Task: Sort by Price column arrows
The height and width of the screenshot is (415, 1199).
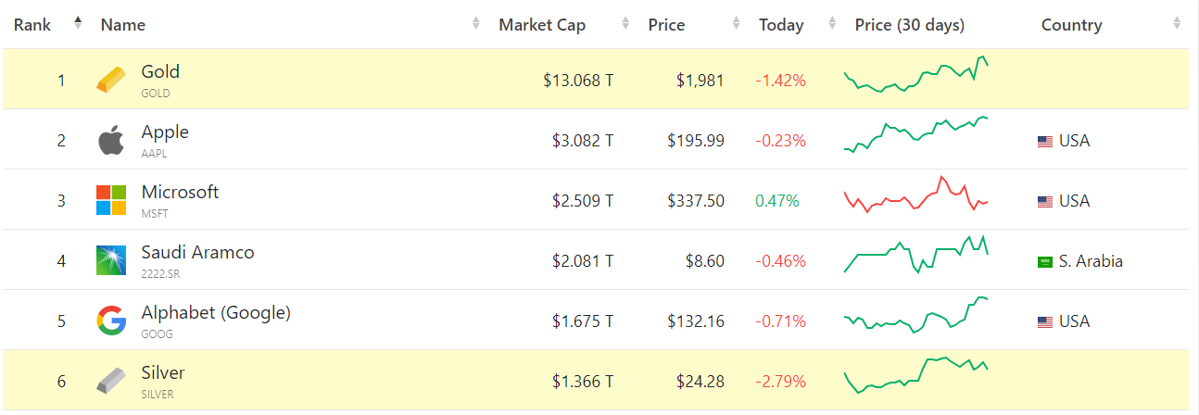Action: [736, 23]
